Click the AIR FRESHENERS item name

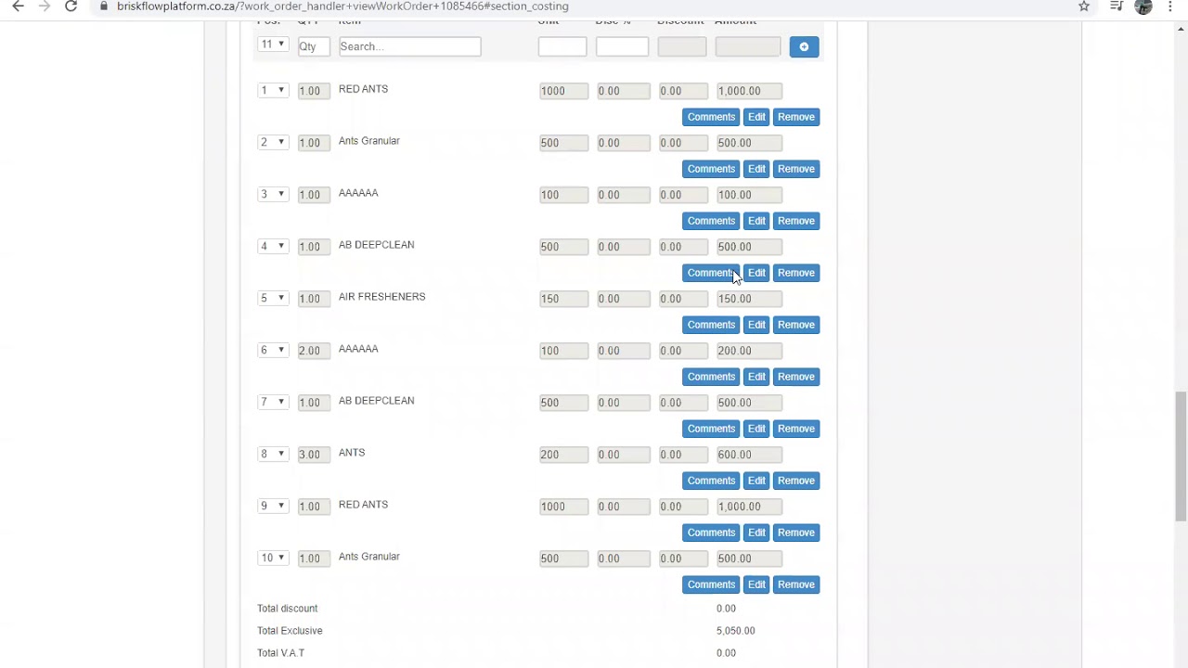coord(381,297)
